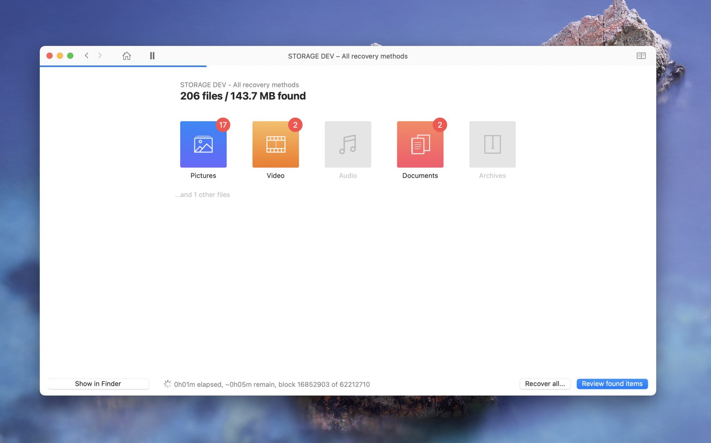The height and width of the screenshot is (443, 711).
Task: Click the forward navigation arrow
Action: click(x=100, y=55)
